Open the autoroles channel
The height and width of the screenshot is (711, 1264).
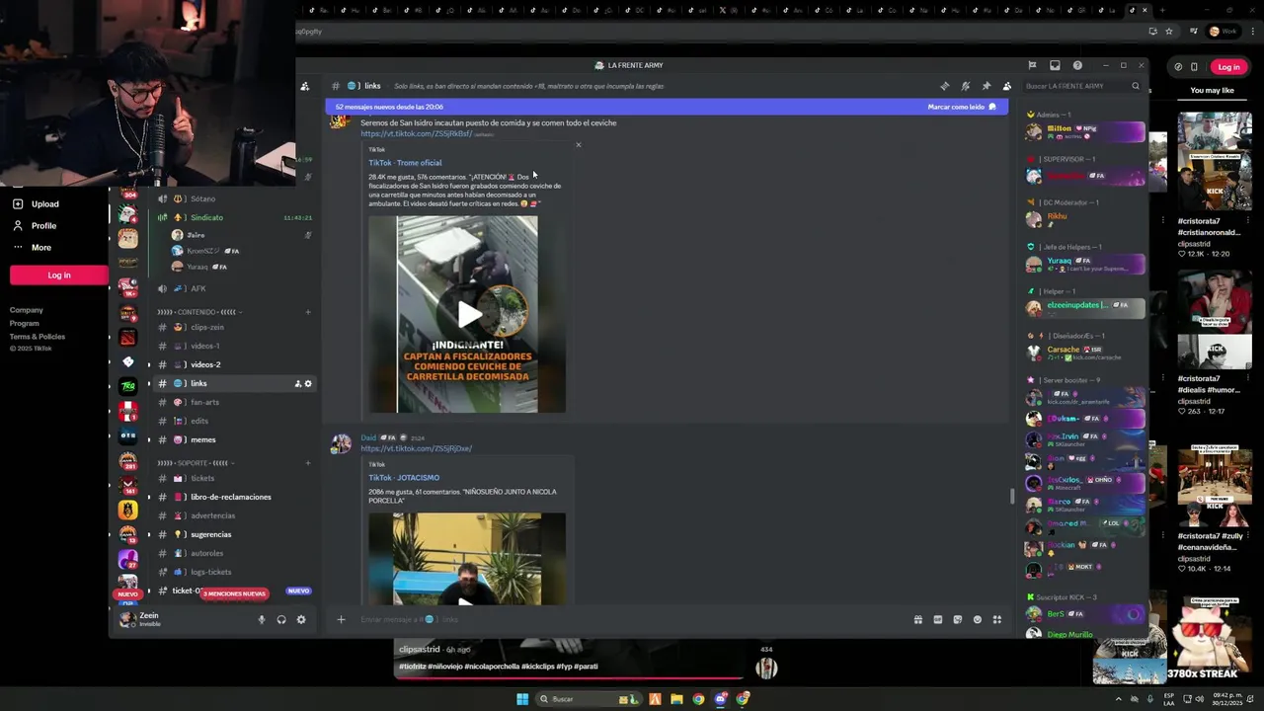tap(235, 553)
